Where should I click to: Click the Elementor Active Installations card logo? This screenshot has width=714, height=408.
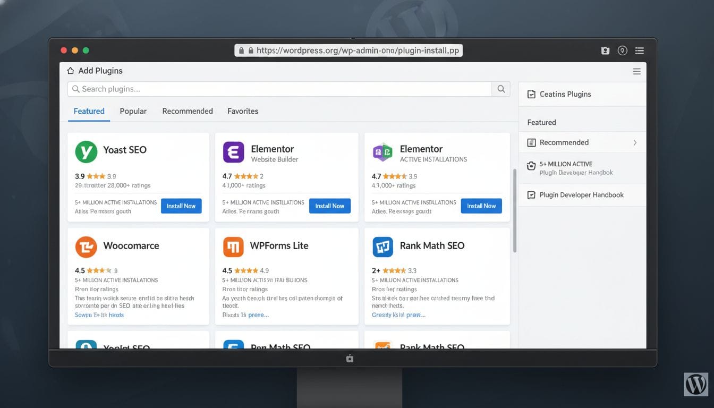[x=382, y=152]
